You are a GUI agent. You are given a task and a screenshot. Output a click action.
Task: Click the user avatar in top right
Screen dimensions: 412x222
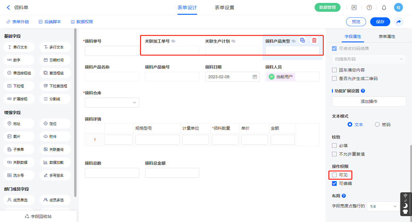pyautogui.click(x=398, y=8)
